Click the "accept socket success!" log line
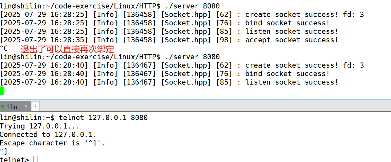 (x=169, y=40)
